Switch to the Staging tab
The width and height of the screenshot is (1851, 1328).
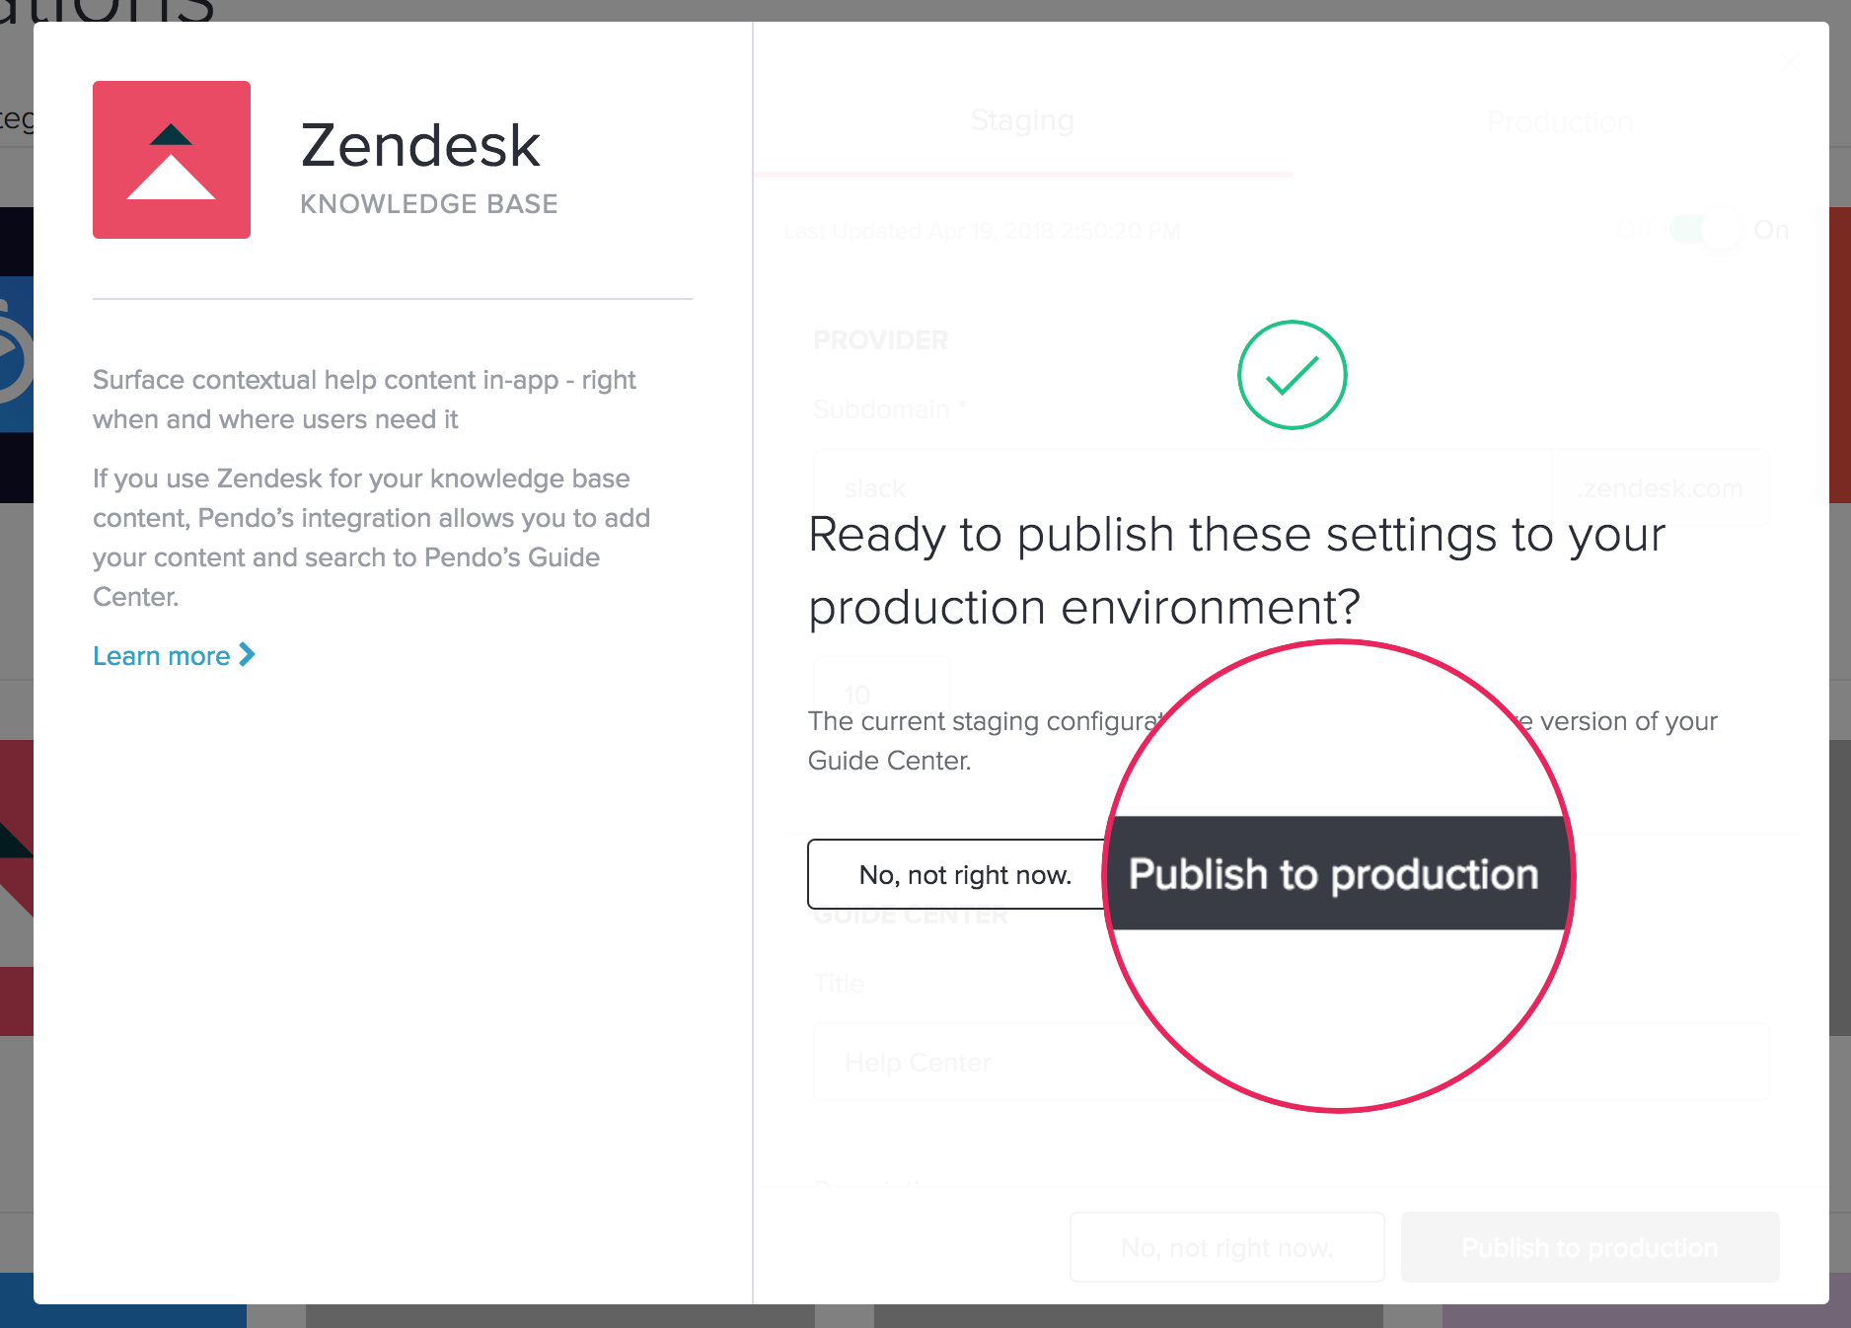(1022, 120)
